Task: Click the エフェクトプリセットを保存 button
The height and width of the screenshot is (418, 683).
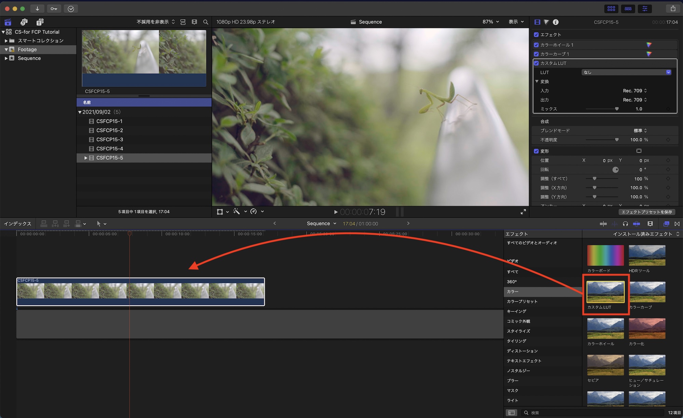Action: [646, 212]
